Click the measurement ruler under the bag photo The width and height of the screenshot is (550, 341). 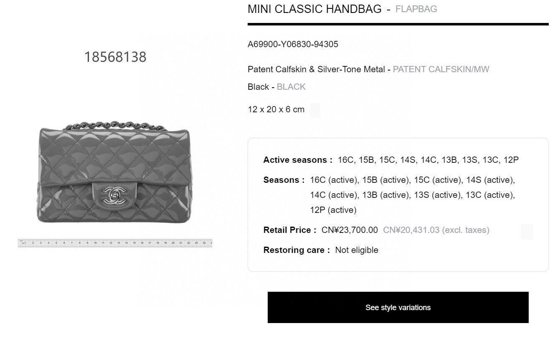point(115,243)
